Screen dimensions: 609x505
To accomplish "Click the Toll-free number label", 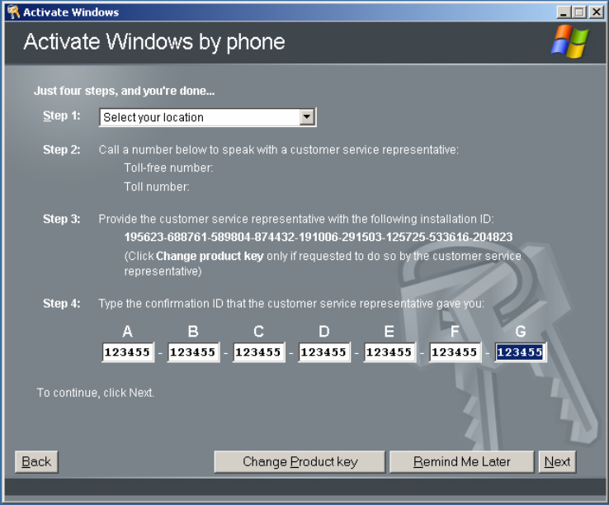I will (x=168, y=168).
